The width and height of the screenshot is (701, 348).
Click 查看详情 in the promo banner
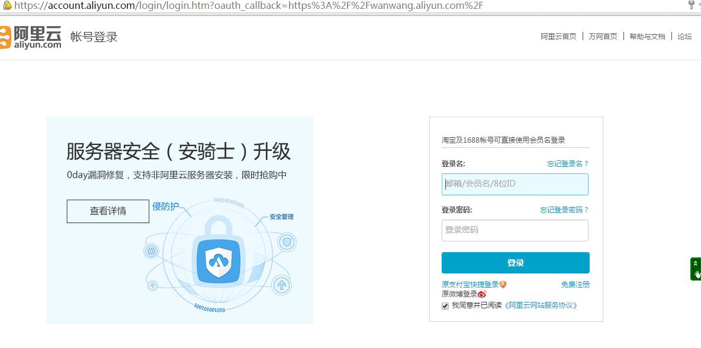(108, 211)
